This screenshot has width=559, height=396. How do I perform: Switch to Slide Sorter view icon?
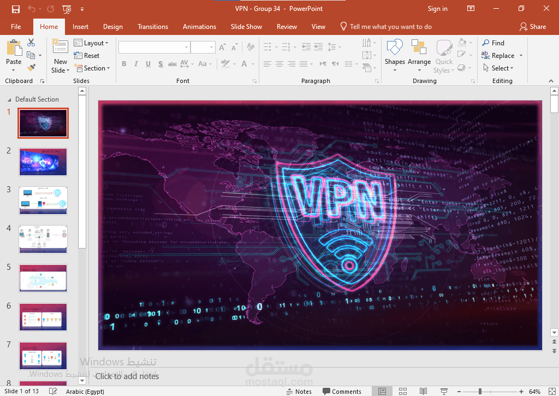tap(403, 392)
